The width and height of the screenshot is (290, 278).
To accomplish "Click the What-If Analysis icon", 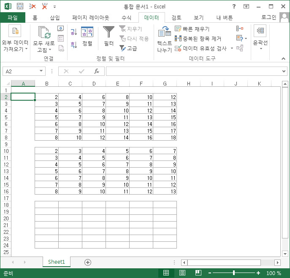I will pos(240,38).
